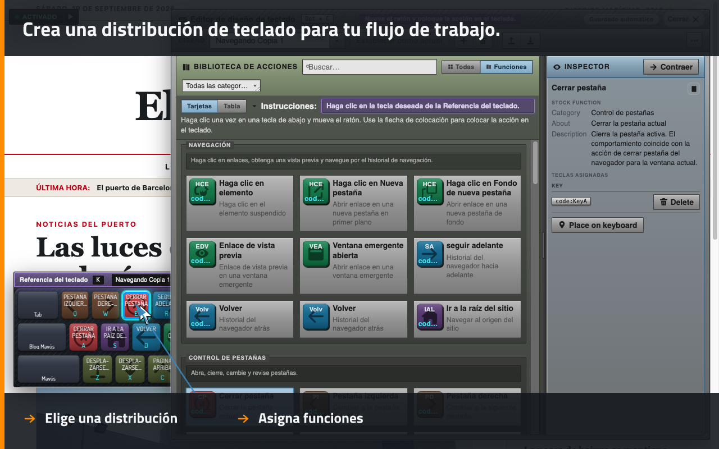
Task: Click the Control de pestañas category value in Inspector
Action: click(622, 113)
